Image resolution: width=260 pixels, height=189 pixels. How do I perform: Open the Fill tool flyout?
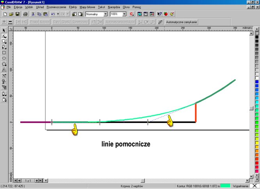pos(4,100)
